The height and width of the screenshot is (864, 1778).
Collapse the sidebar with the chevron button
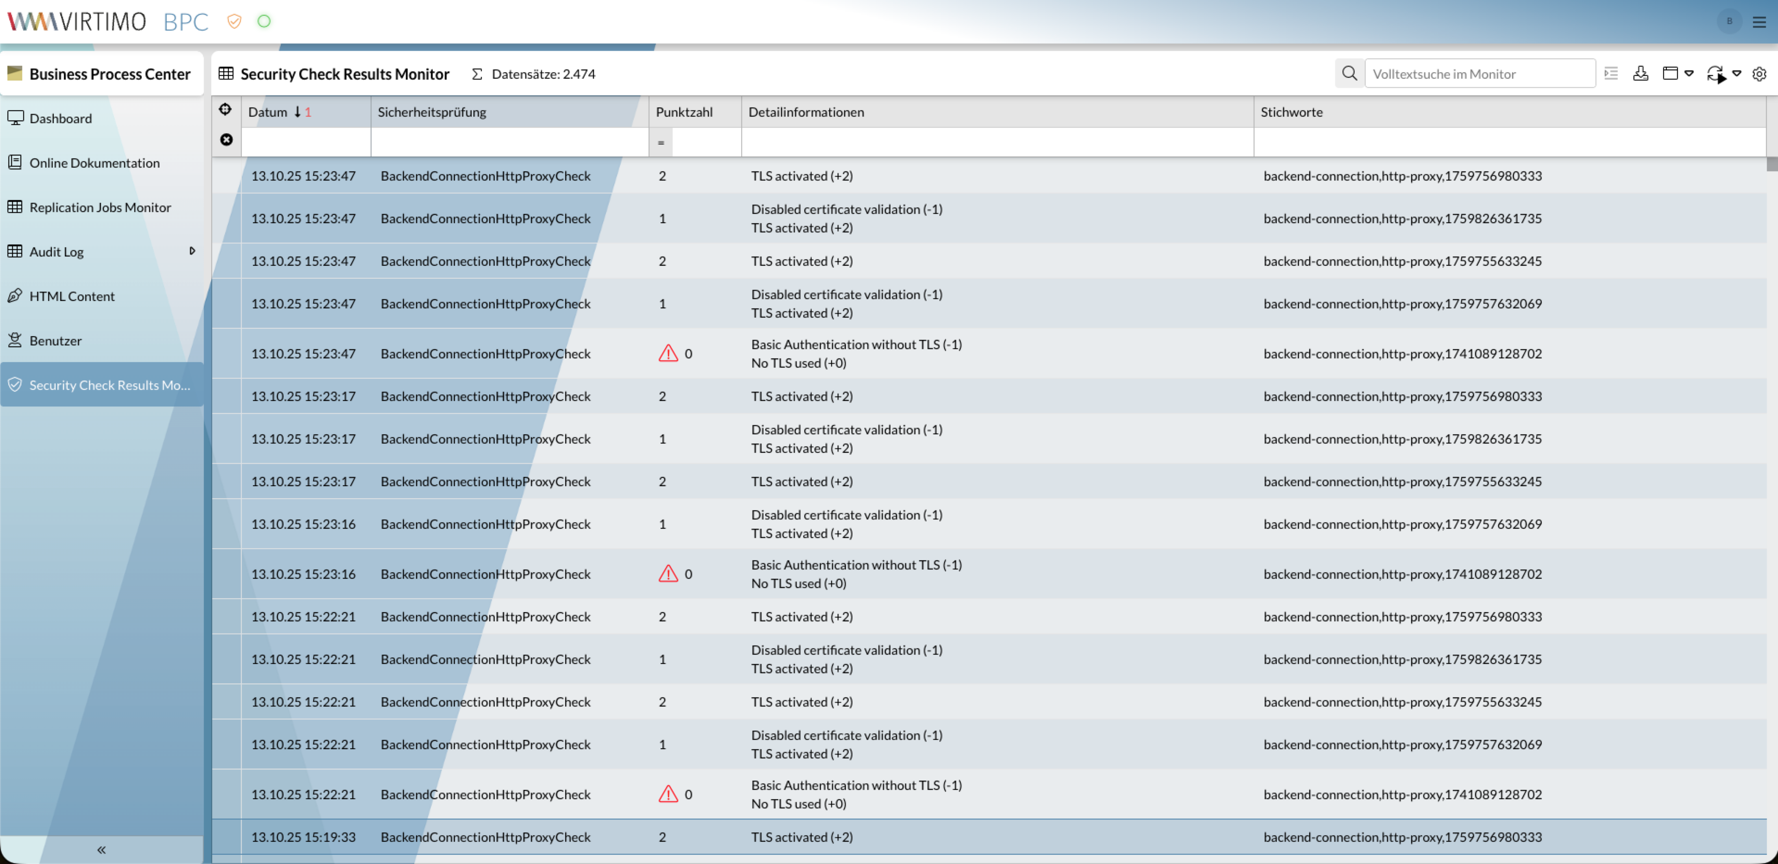[x=101, y=850]
